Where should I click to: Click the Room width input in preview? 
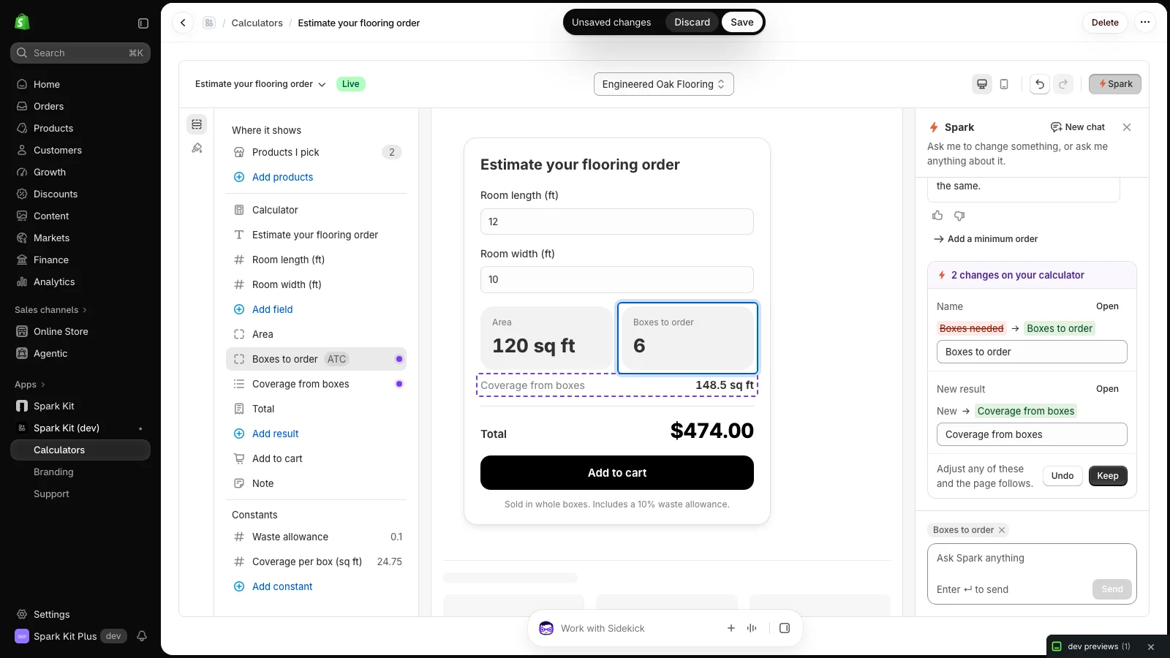tap(616, 279)
